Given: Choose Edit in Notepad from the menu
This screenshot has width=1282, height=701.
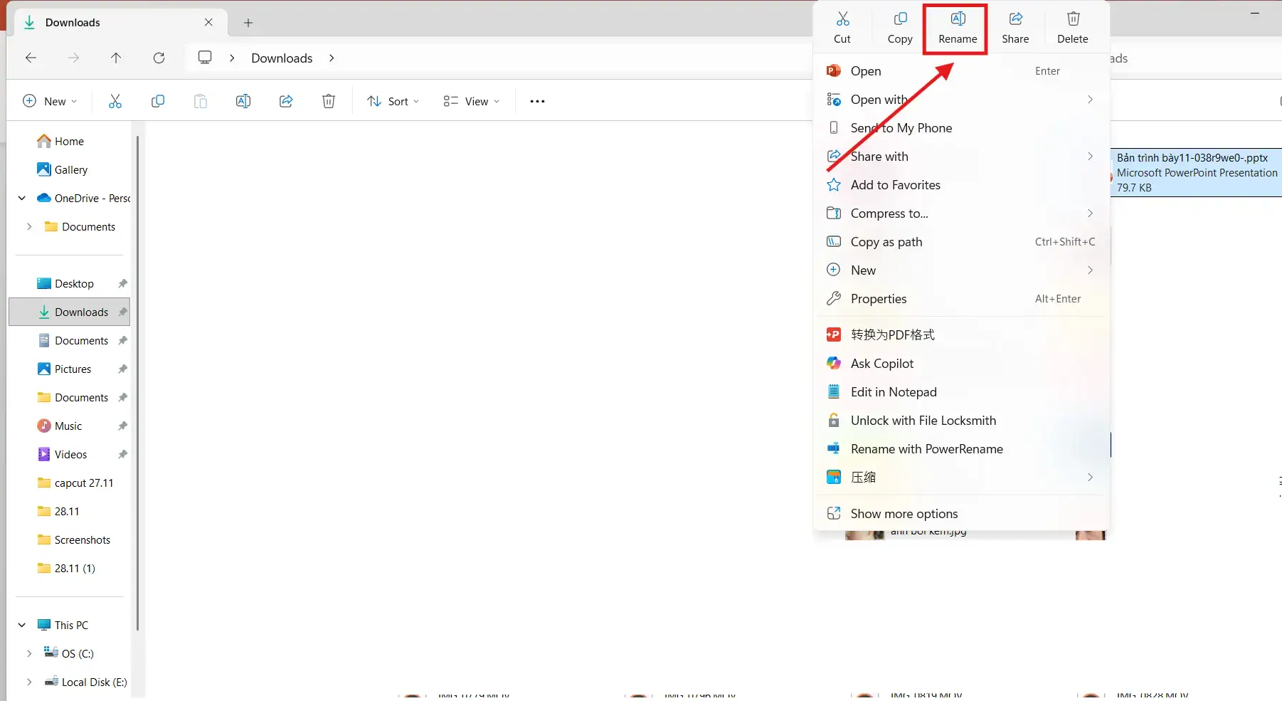Looking at the screenshot, I should click(894, 391).
